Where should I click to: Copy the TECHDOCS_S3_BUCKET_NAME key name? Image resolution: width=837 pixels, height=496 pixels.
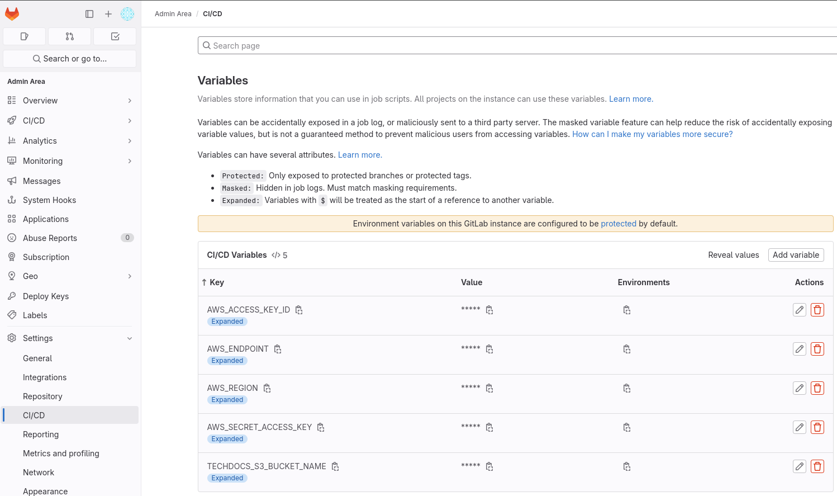pos(335,466)
